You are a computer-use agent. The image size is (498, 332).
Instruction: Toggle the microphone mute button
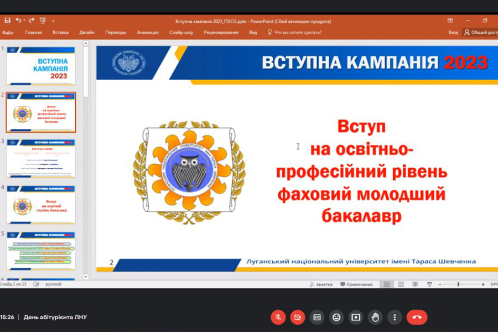pyautogui.click(x=278, y=317)
